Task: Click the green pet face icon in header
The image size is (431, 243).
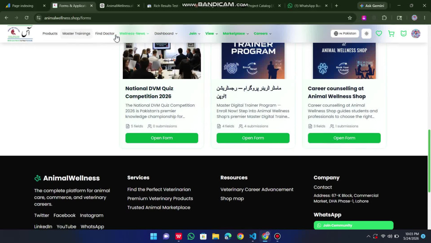Action: [403, 34]
